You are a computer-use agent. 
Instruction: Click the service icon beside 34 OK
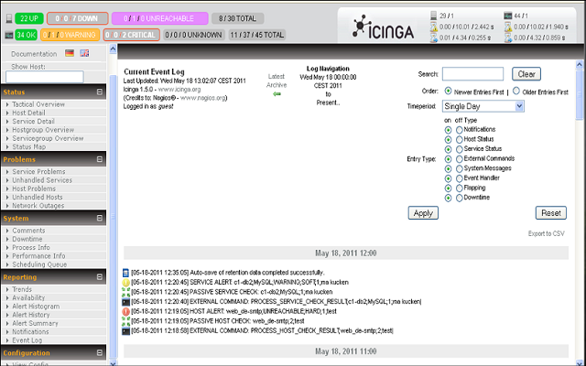tap(9, 35)
